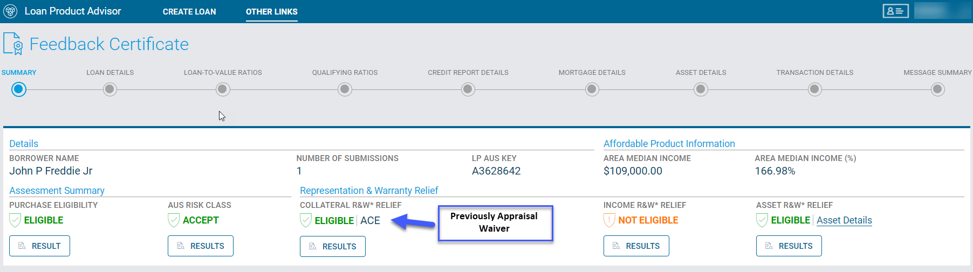Jump to Credit Report Details step

click(468, 89)
